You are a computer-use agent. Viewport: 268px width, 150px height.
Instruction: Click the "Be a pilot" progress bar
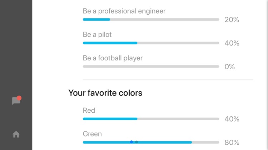click(x=151, y=43)
